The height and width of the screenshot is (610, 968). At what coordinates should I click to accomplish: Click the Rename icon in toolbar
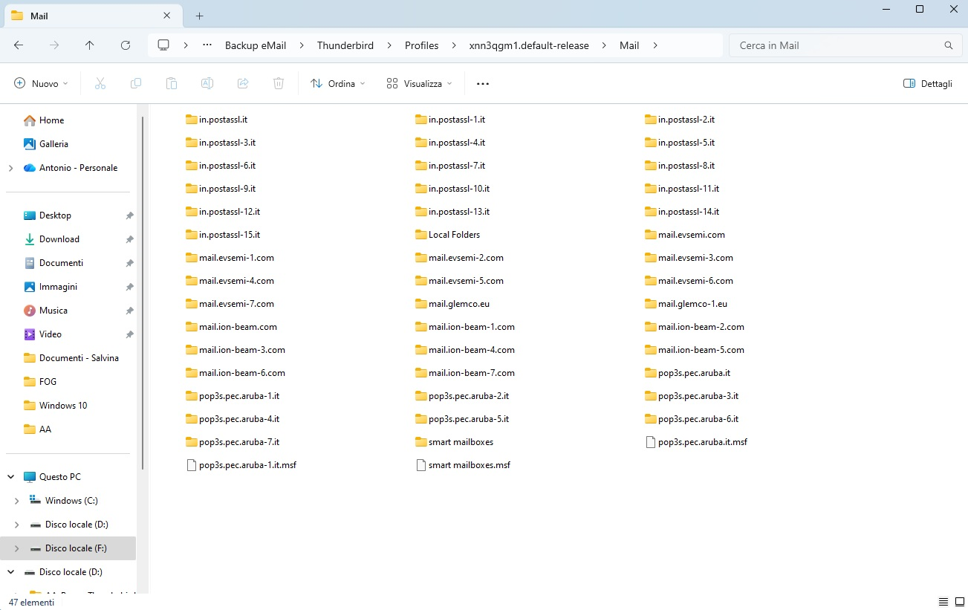[207, 84]
